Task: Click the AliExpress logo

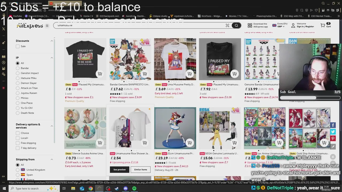Action: pos(30,26)
